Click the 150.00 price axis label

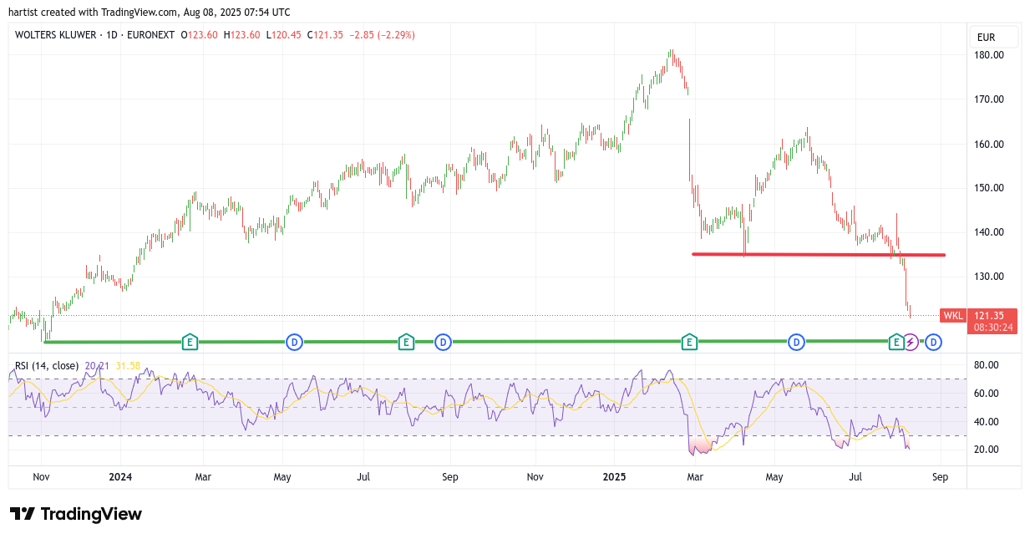pyautogui.click(x=989, y=188)
